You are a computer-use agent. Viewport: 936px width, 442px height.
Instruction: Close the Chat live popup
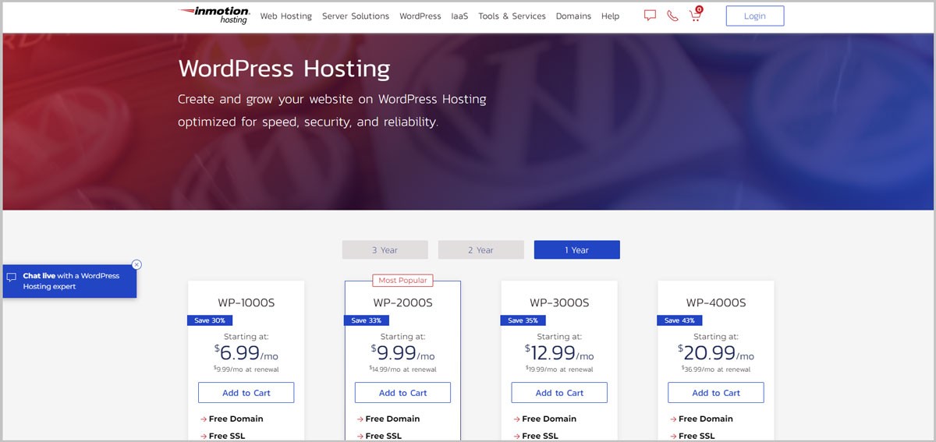click(x=136, y=264)
